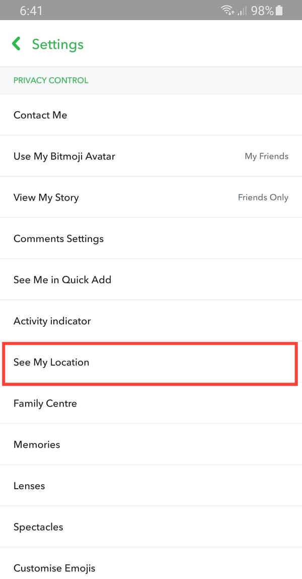Select the My Friends value label

[x=266, y=156]
